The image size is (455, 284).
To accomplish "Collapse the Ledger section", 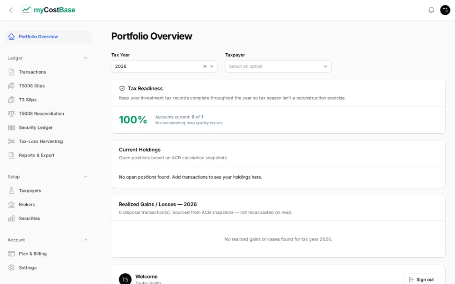I will point(86,58).
